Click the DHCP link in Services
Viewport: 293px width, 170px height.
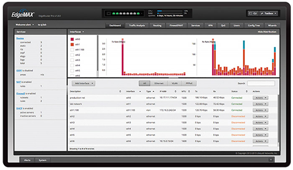point(19,108)
